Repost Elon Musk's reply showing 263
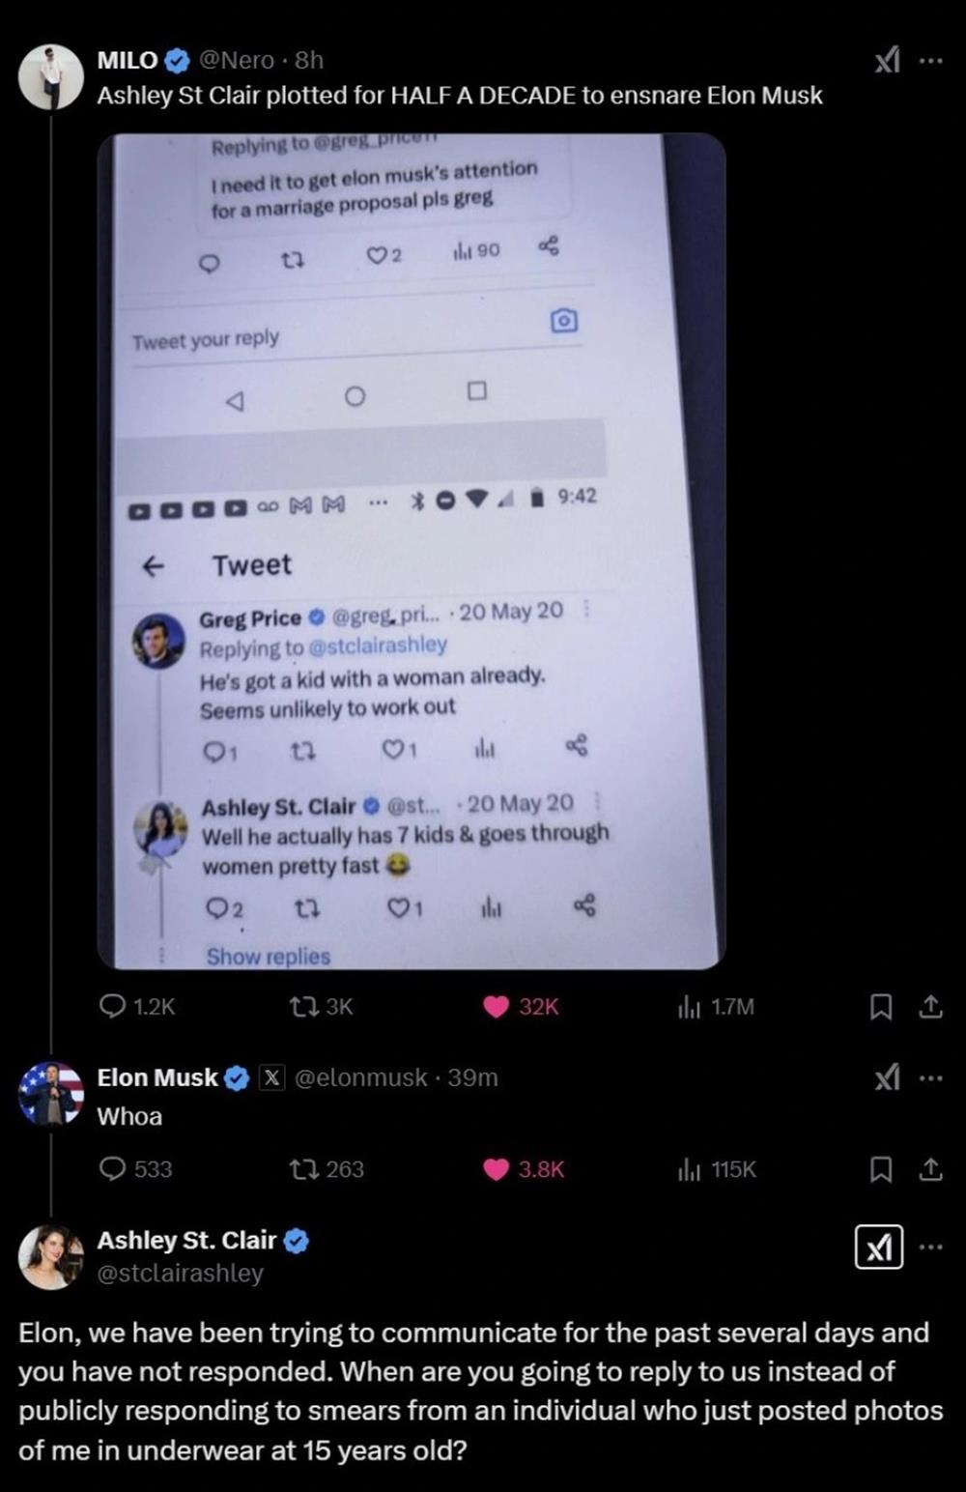 coord(327,1169)
